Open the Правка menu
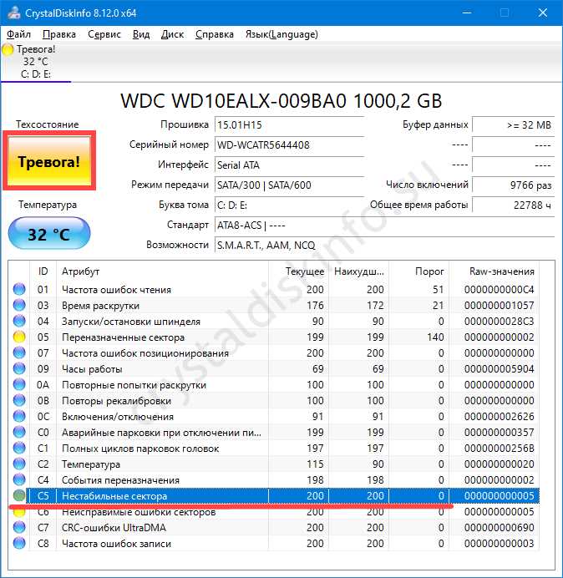This screenshot has height=578, width=563. [x=59, y=34]
